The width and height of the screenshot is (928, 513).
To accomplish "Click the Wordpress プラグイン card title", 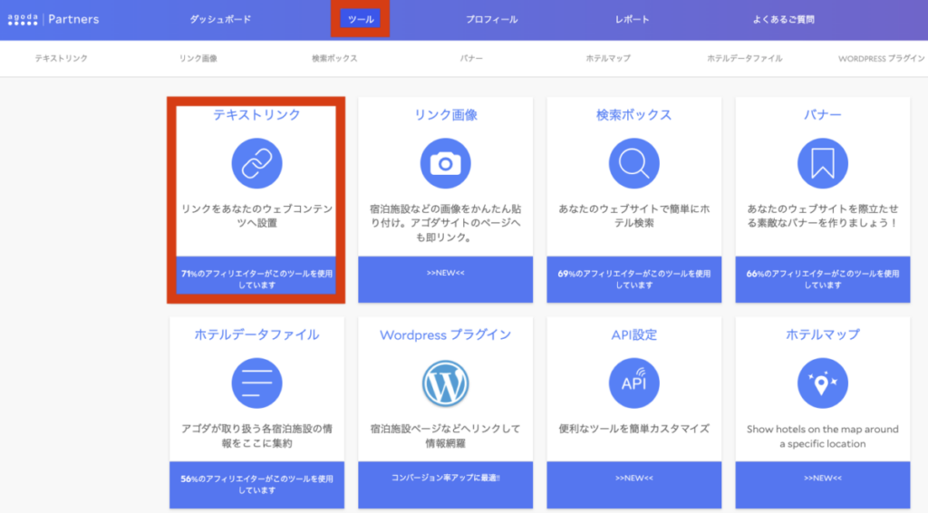I will pos(445,334).
